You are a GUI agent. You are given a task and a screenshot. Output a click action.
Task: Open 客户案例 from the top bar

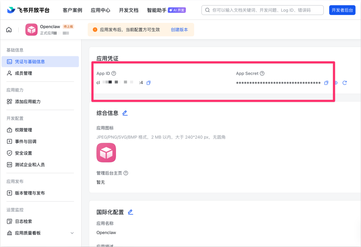(72, 10)
